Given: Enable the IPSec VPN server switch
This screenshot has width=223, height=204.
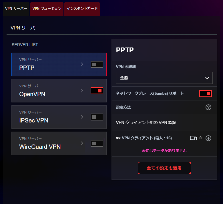Looking at the screenshot, I should click(97, 117).
